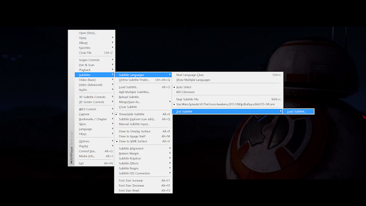Choose Reload Subtitle

[144, 97]
